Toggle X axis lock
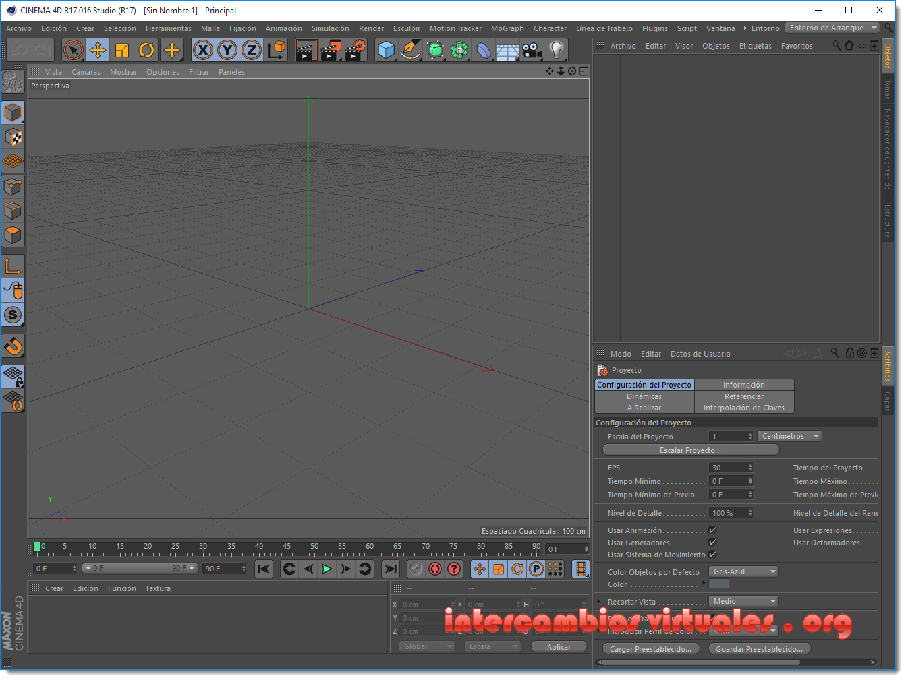Screen dimensions: 906x680 [x=203, y=50]
